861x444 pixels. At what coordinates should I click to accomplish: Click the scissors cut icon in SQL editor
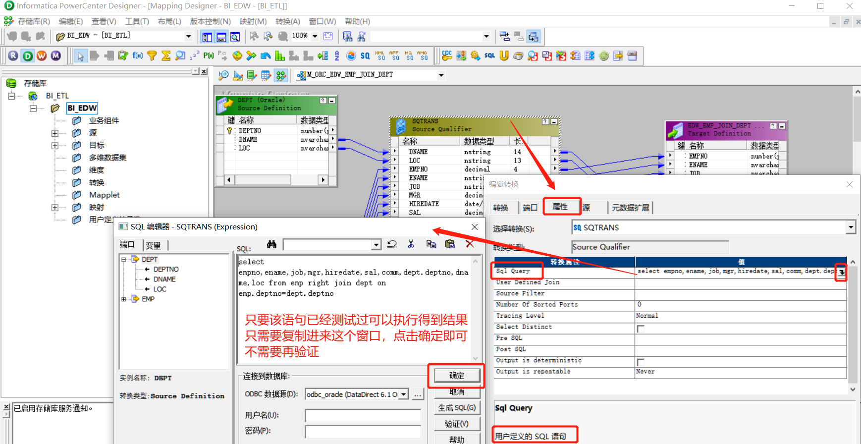(x=411, y=244)
